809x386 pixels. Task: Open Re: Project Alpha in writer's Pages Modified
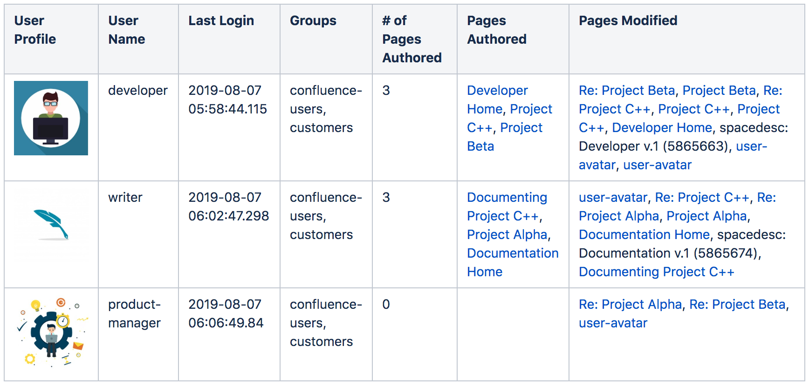coord(678,206)
